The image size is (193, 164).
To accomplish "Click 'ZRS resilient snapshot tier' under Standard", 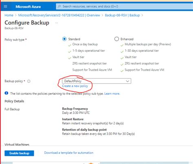I will click(x=90, y=64).
